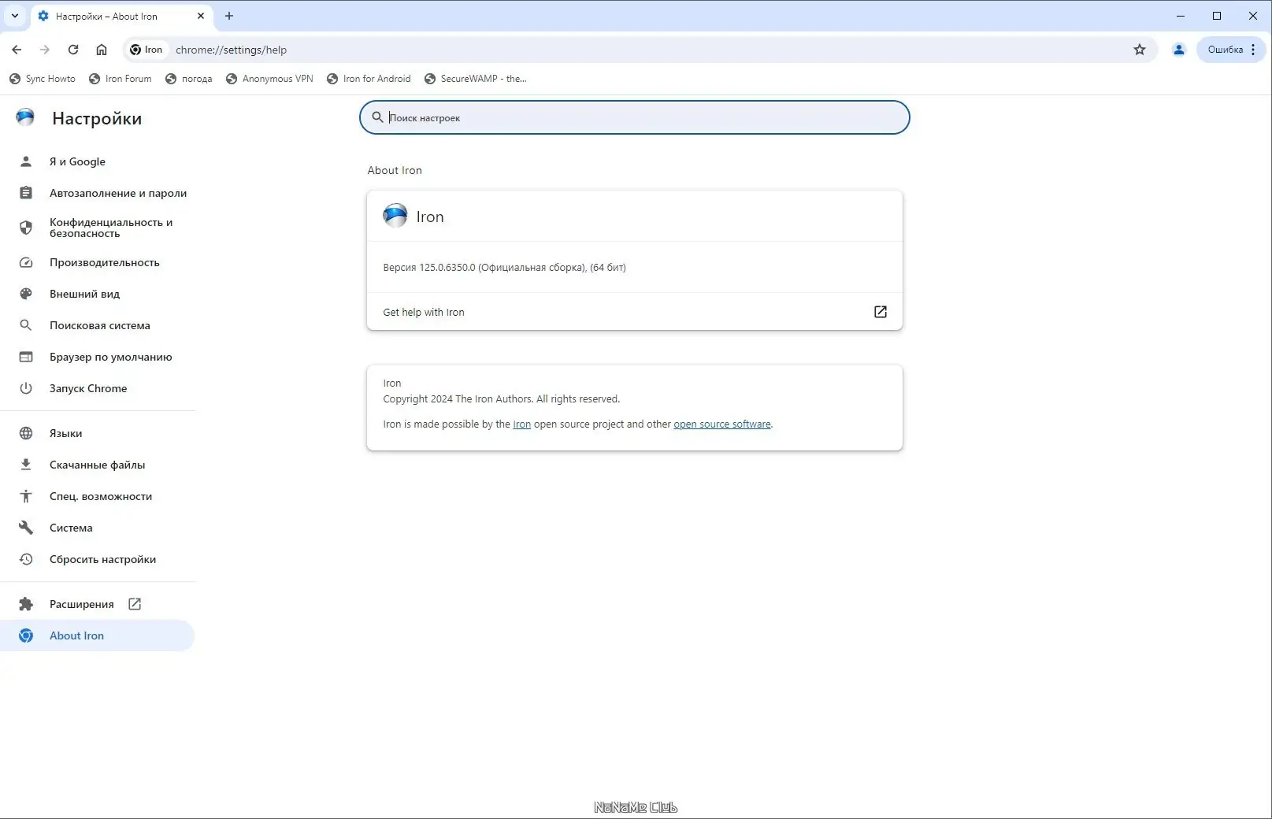The height and width of the screenshot is (819, 1272).
Task: Open Сбросить настройки section
Action: [98, 559]
